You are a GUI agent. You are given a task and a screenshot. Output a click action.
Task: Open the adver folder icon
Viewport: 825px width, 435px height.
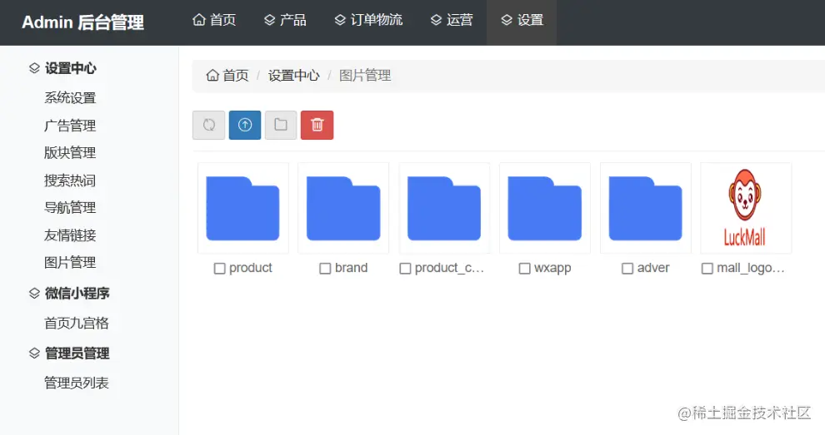[x=646, y=209]
